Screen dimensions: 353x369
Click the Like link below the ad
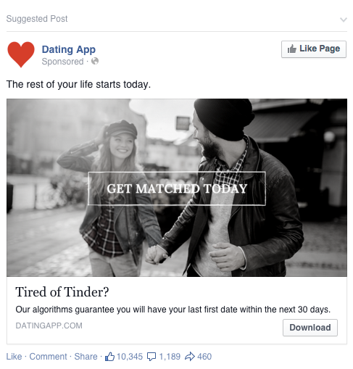(x=14, y=357)
